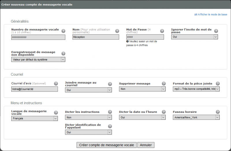The image size is (231, 151).
Task: Open Joindre message au courriel dropdown
Action: tap(88, 90)
